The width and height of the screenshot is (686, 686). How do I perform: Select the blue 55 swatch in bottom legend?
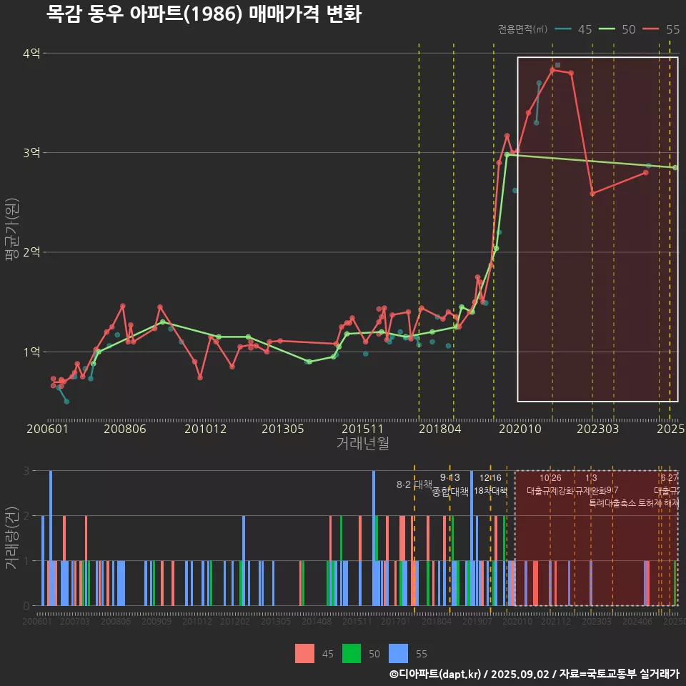398,653
